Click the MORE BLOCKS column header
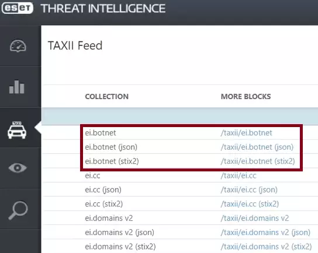The height and width of the screenshot is (253, 318). point(246,97)
